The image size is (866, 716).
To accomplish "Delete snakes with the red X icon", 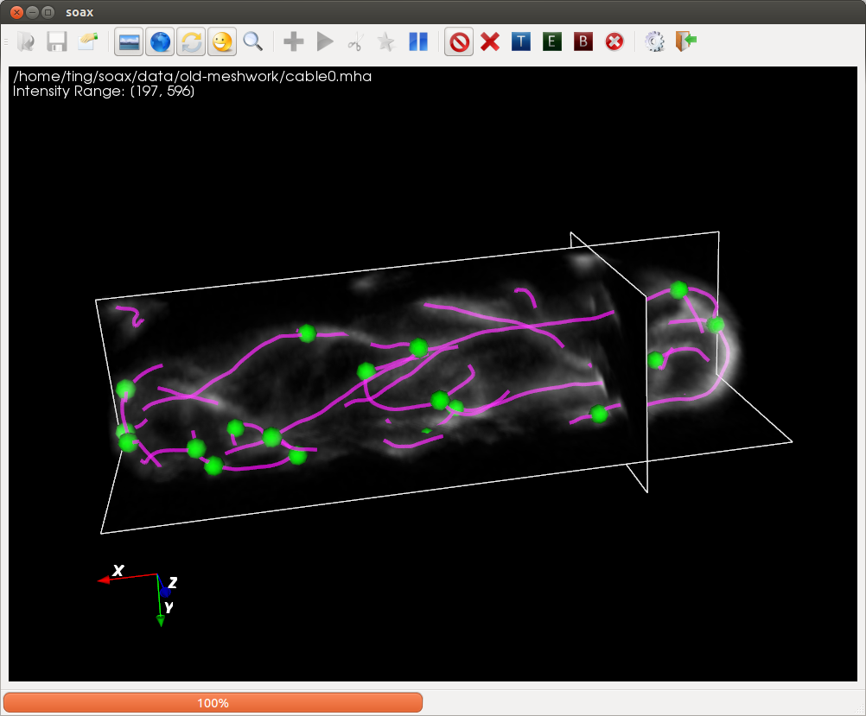I will [490, 41].
